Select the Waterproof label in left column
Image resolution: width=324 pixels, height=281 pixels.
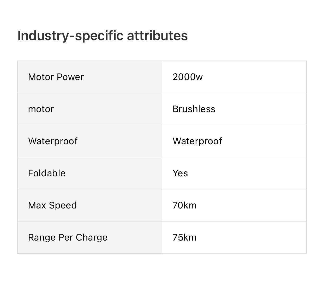coord(53,141)
